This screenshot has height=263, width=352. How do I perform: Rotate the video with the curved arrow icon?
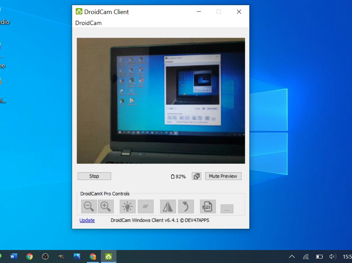point(186,206)
